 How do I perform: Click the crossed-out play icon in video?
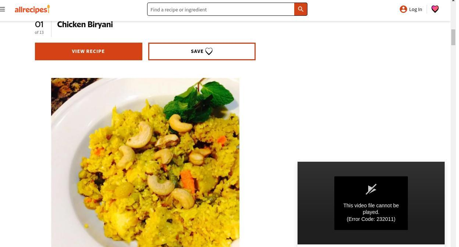coord(371,189)
